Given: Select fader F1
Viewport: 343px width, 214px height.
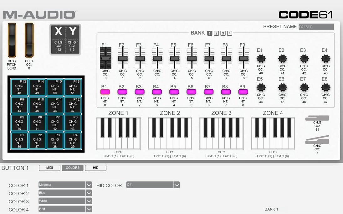Looking at the screenshot, I should pyautogui.click(x=105, y=58).
